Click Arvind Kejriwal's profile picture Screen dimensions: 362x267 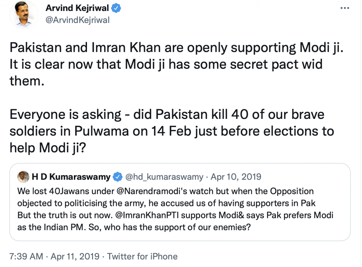(x=24, y=14)
